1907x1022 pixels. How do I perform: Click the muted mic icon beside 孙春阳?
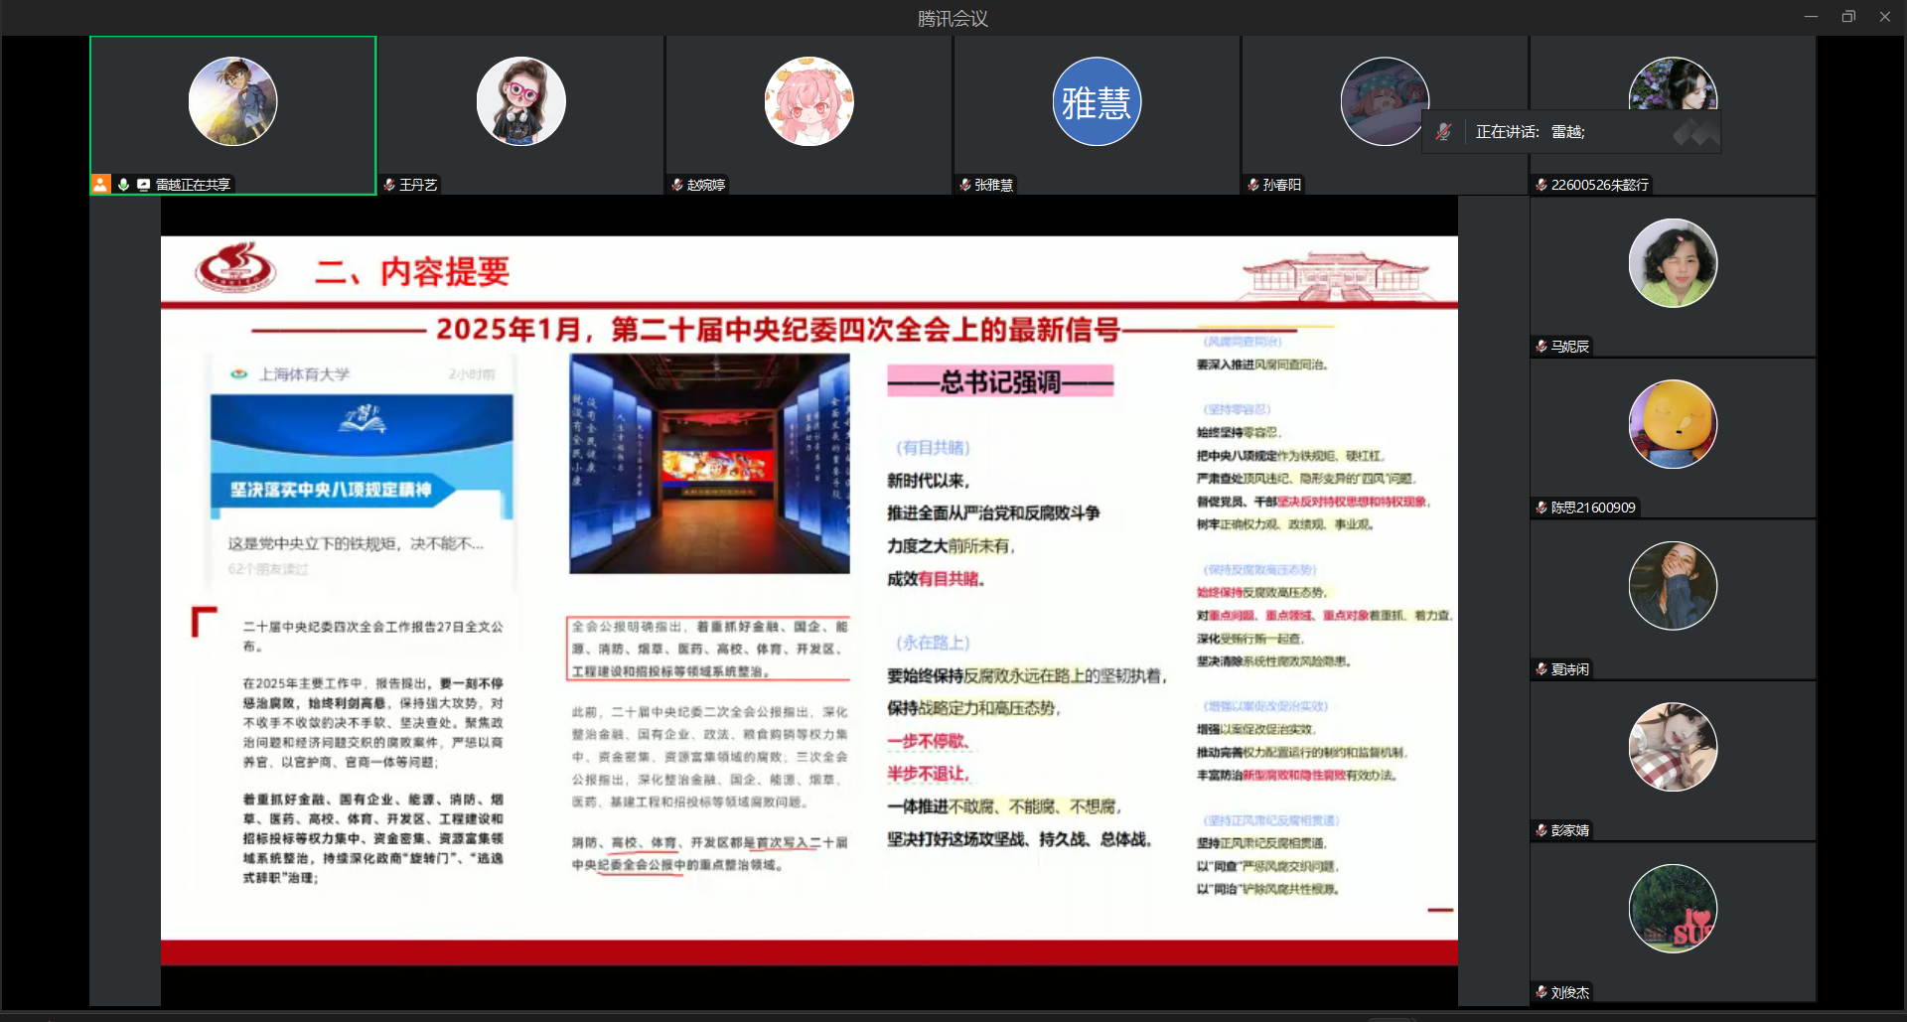[1253, 185]
